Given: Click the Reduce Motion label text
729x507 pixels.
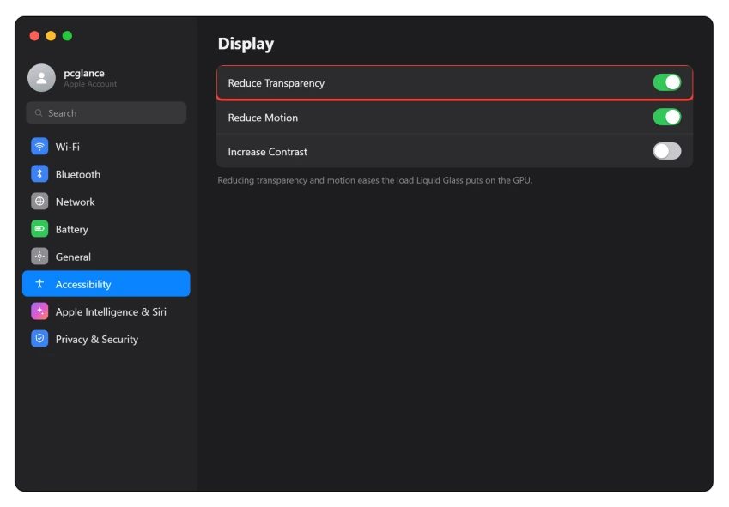Looking at the screenshot, I should (x=263, y=118).
